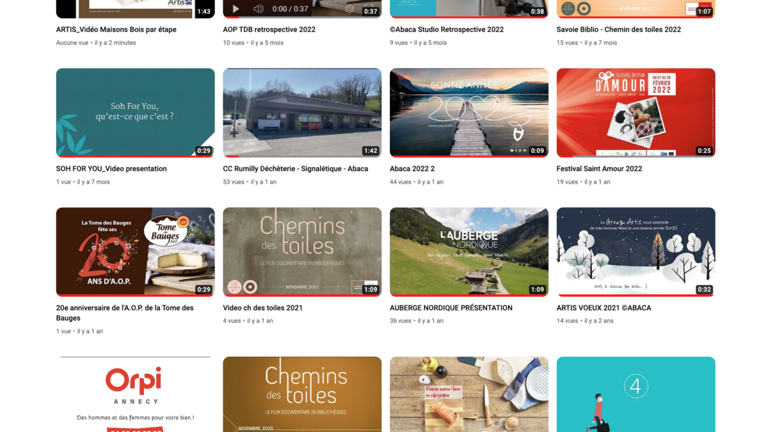Click '19 vues • il y a 1 an' under Festival Saint Amour
Screen dimensions: 768x432
click(584, 182)
